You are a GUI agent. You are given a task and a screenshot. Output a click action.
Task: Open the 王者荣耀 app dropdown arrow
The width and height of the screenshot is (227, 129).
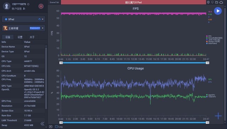pyautogui.click(x=43, y=28)
